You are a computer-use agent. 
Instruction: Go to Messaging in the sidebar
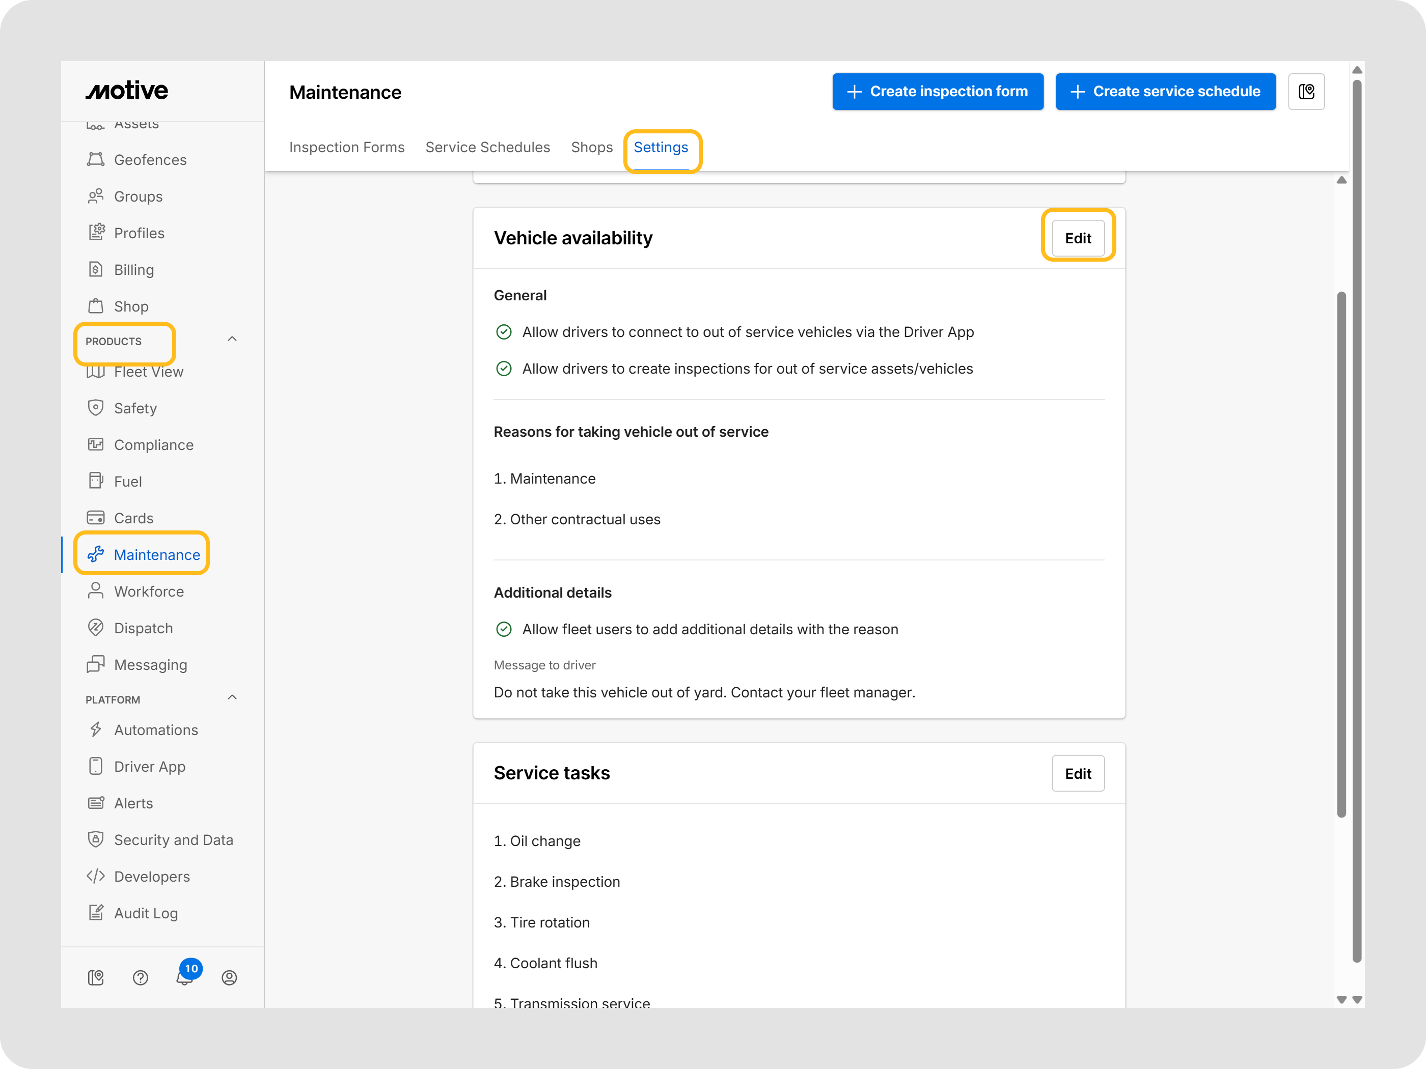click(x=136, y=665)
